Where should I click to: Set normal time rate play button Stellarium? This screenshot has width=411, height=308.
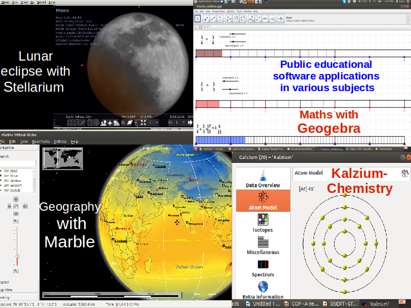(177, 122)
